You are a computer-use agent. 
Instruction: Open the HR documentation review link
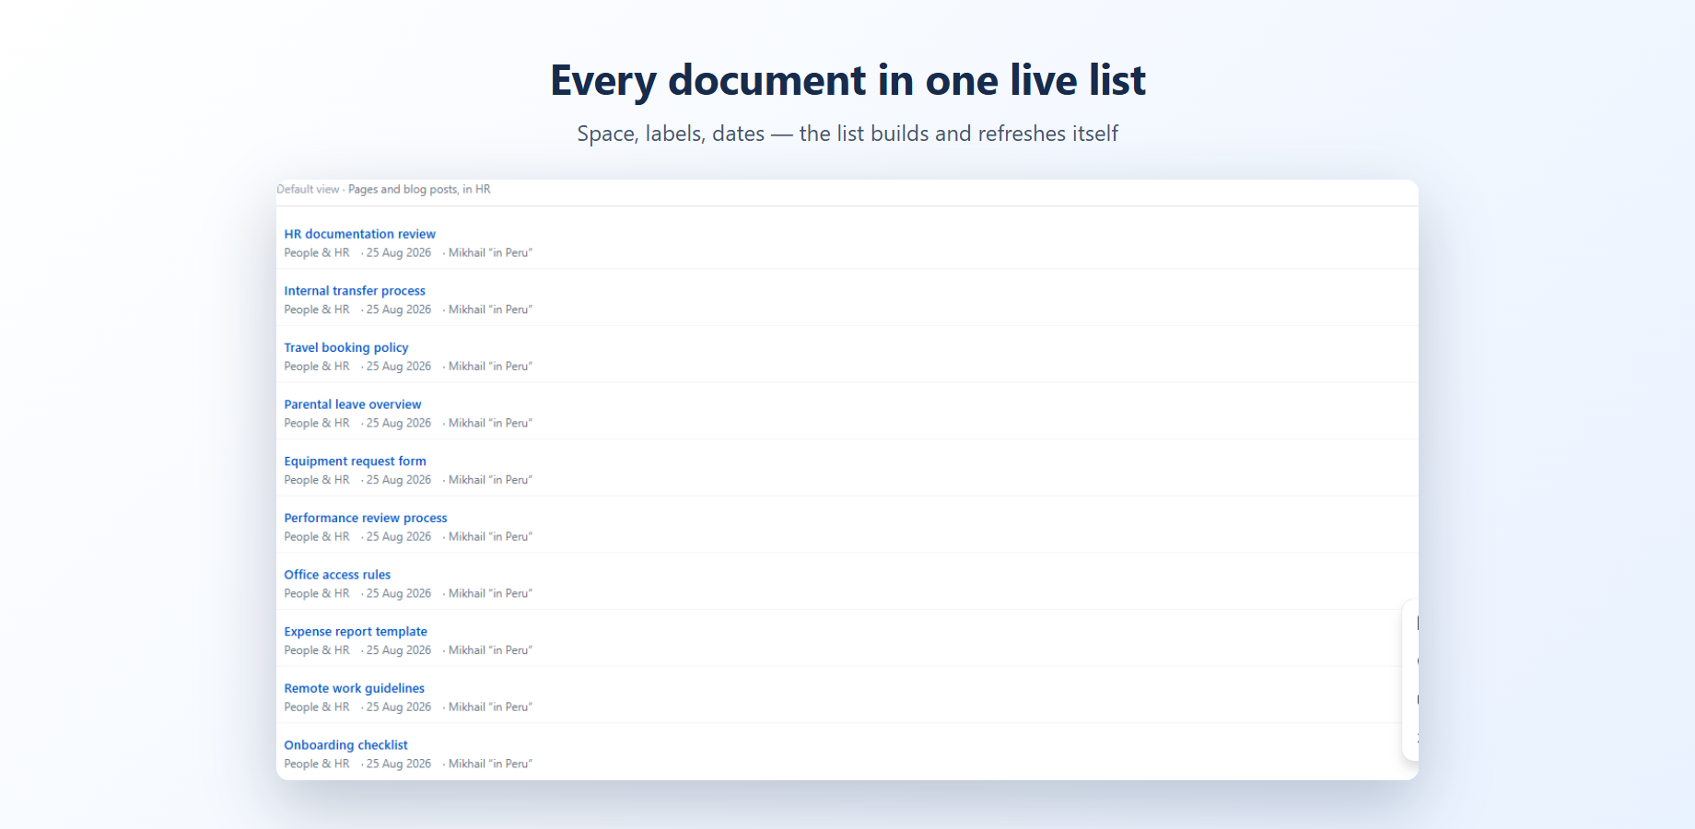[x=359, y=234]
